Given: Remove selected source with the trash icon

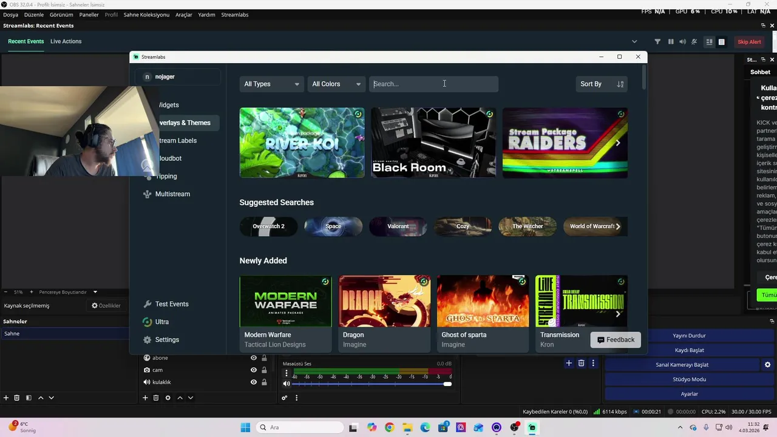Looking at the screenshot, I should (x=156, y=398).
